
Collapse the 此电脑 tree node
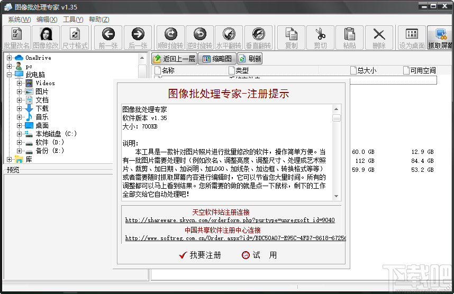tap(10, 75)
